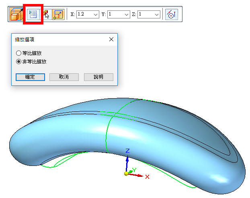The width and height of the screenshot is (250, 198).
Task: Confirm with the 確定 button
Action: tap(30, 77)
